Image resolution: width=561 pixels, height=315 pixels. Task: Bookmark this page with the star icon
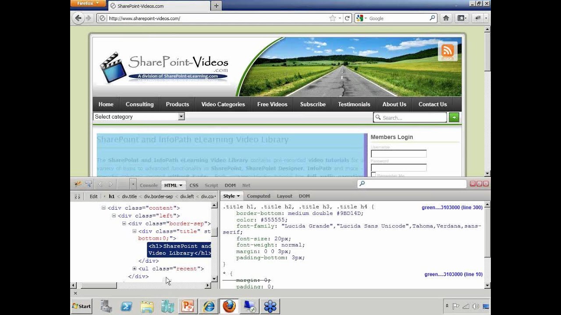[x=333, y=18]
